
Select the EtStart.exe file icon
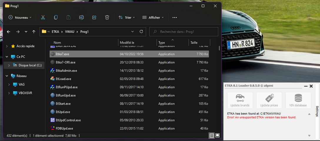[52, 103]
